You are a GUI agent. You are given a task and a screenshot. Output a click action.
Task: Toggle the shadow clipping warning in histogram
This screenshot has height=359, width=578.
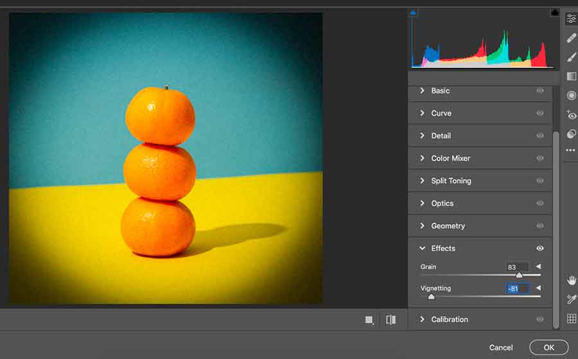(x=413, y=13)
